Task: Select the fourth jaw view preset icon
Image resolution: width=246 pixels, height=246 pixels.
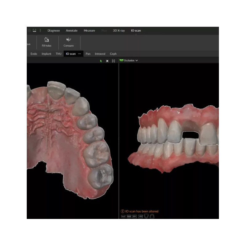Action: pyautogui.click(x=141, y=216)
